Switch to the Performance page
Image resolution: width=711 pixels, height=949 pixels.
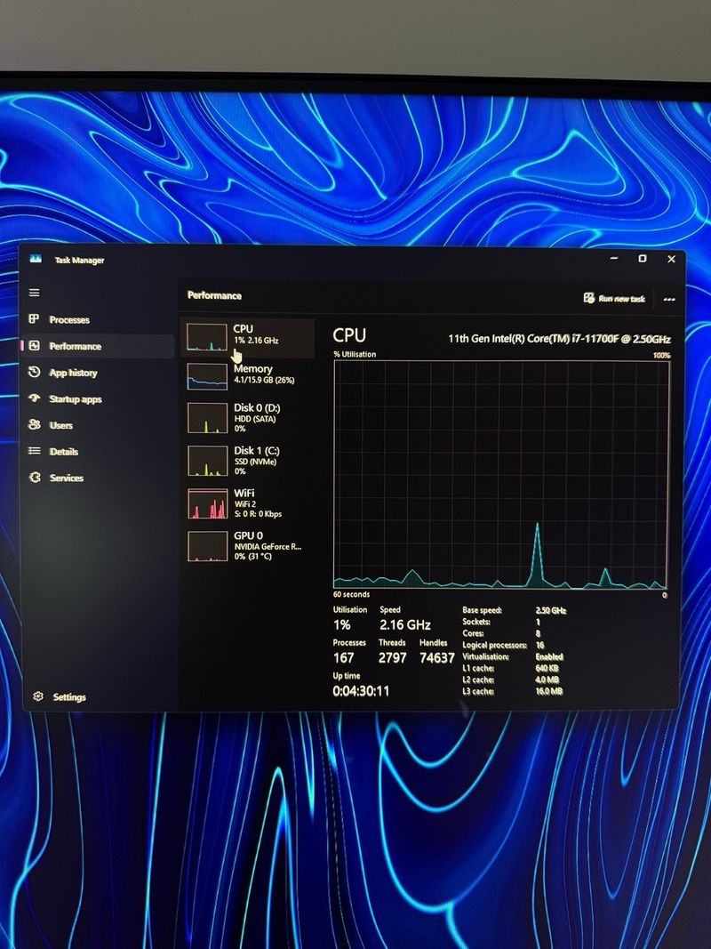coord(75,346)
